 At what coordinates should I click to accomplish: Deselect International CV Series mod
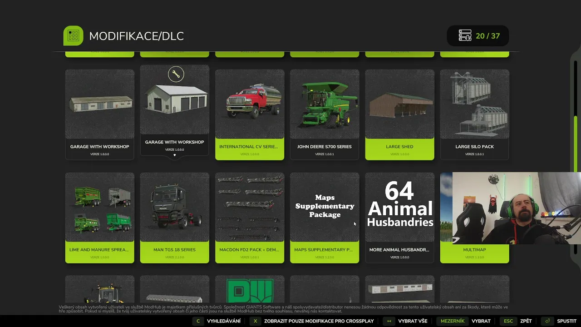click(250, 114)
